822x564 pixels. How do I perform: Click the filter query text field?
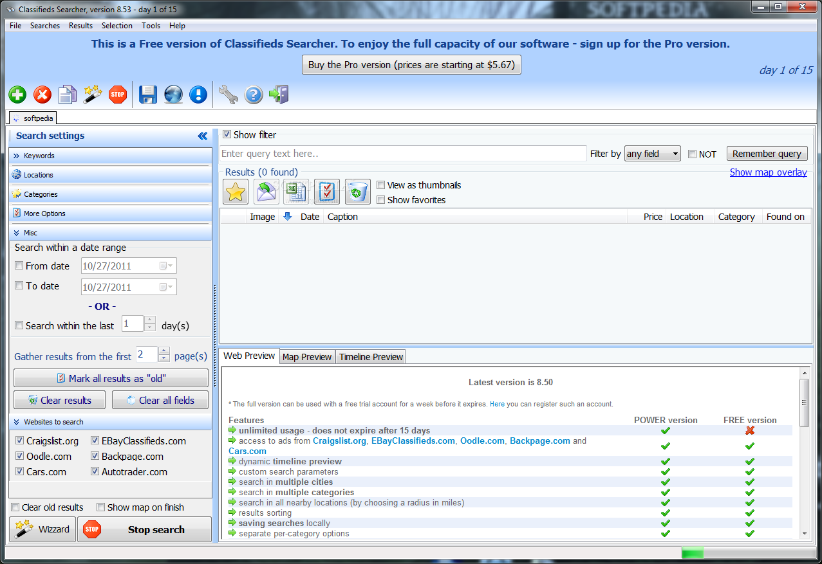pyautogui.click(x=403, y=154)
